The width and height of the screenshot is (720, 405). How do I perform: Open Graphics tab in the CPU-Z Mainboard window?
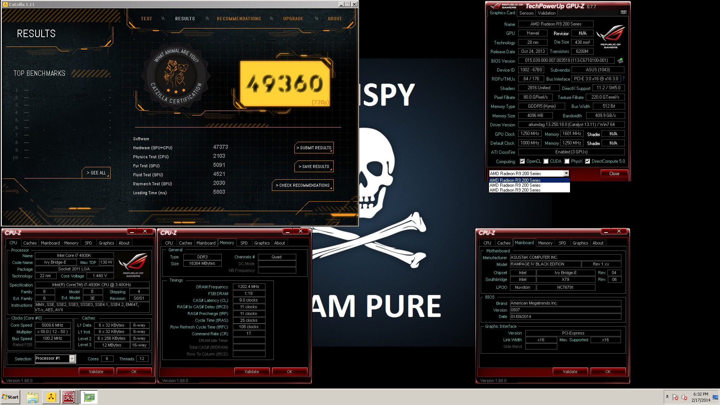(580, 243)
